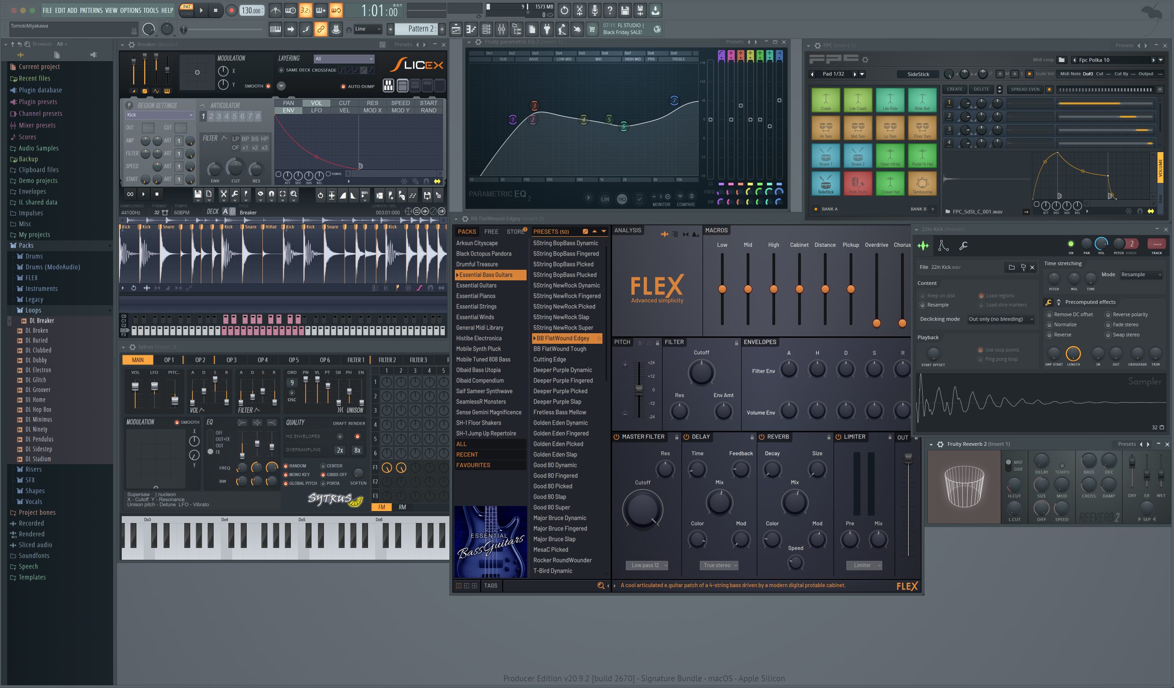Toggle the link icon in toolbar
This screenshot has width=1174, height=688.
321,29
